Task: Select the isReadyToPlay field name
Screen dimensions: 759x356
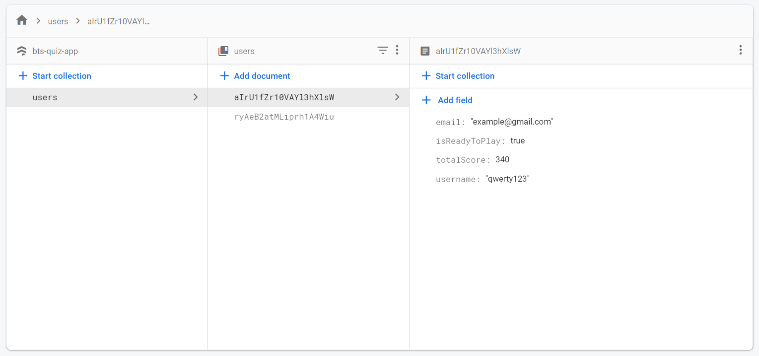Action: (x=470, y=141)
